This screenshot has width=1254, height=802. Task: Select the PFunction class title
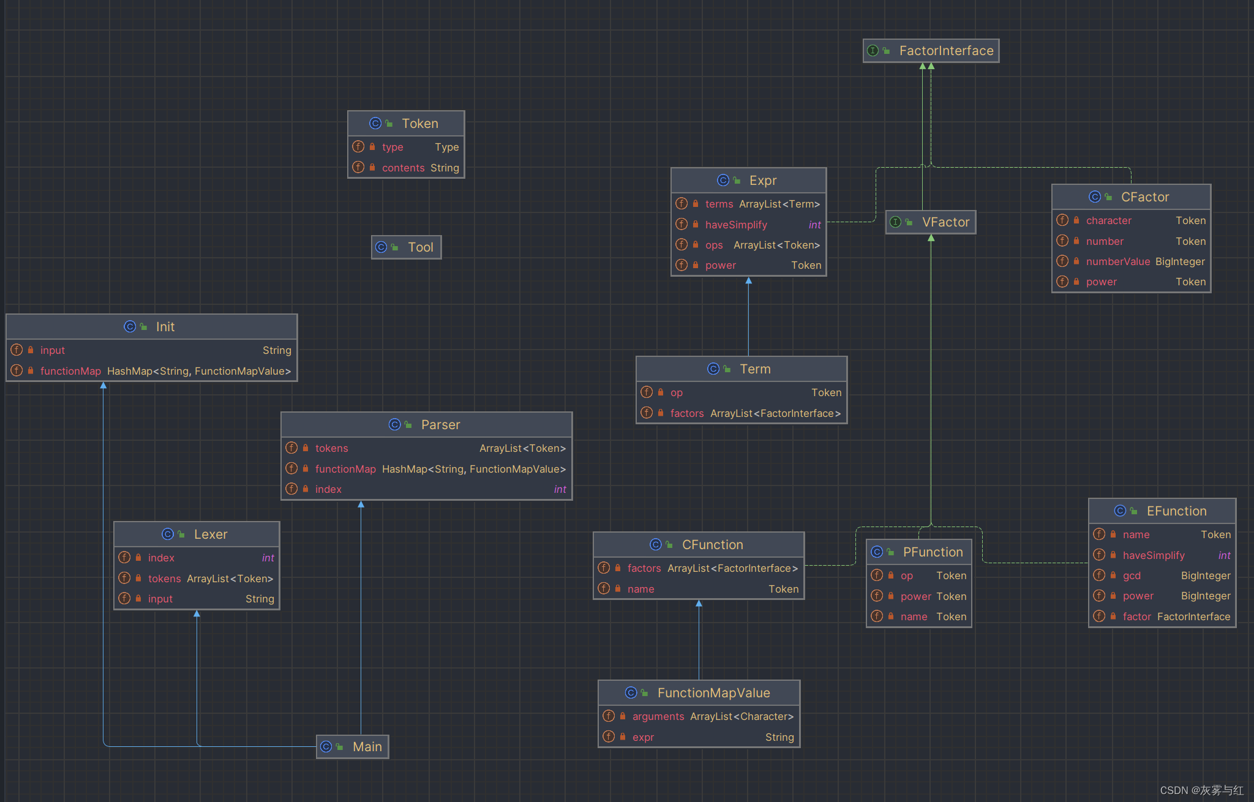pos(933,552)
